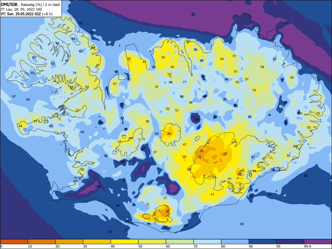Select the map value '78'
This screenshot has width=332, height=249.
(x=74, y=73)
